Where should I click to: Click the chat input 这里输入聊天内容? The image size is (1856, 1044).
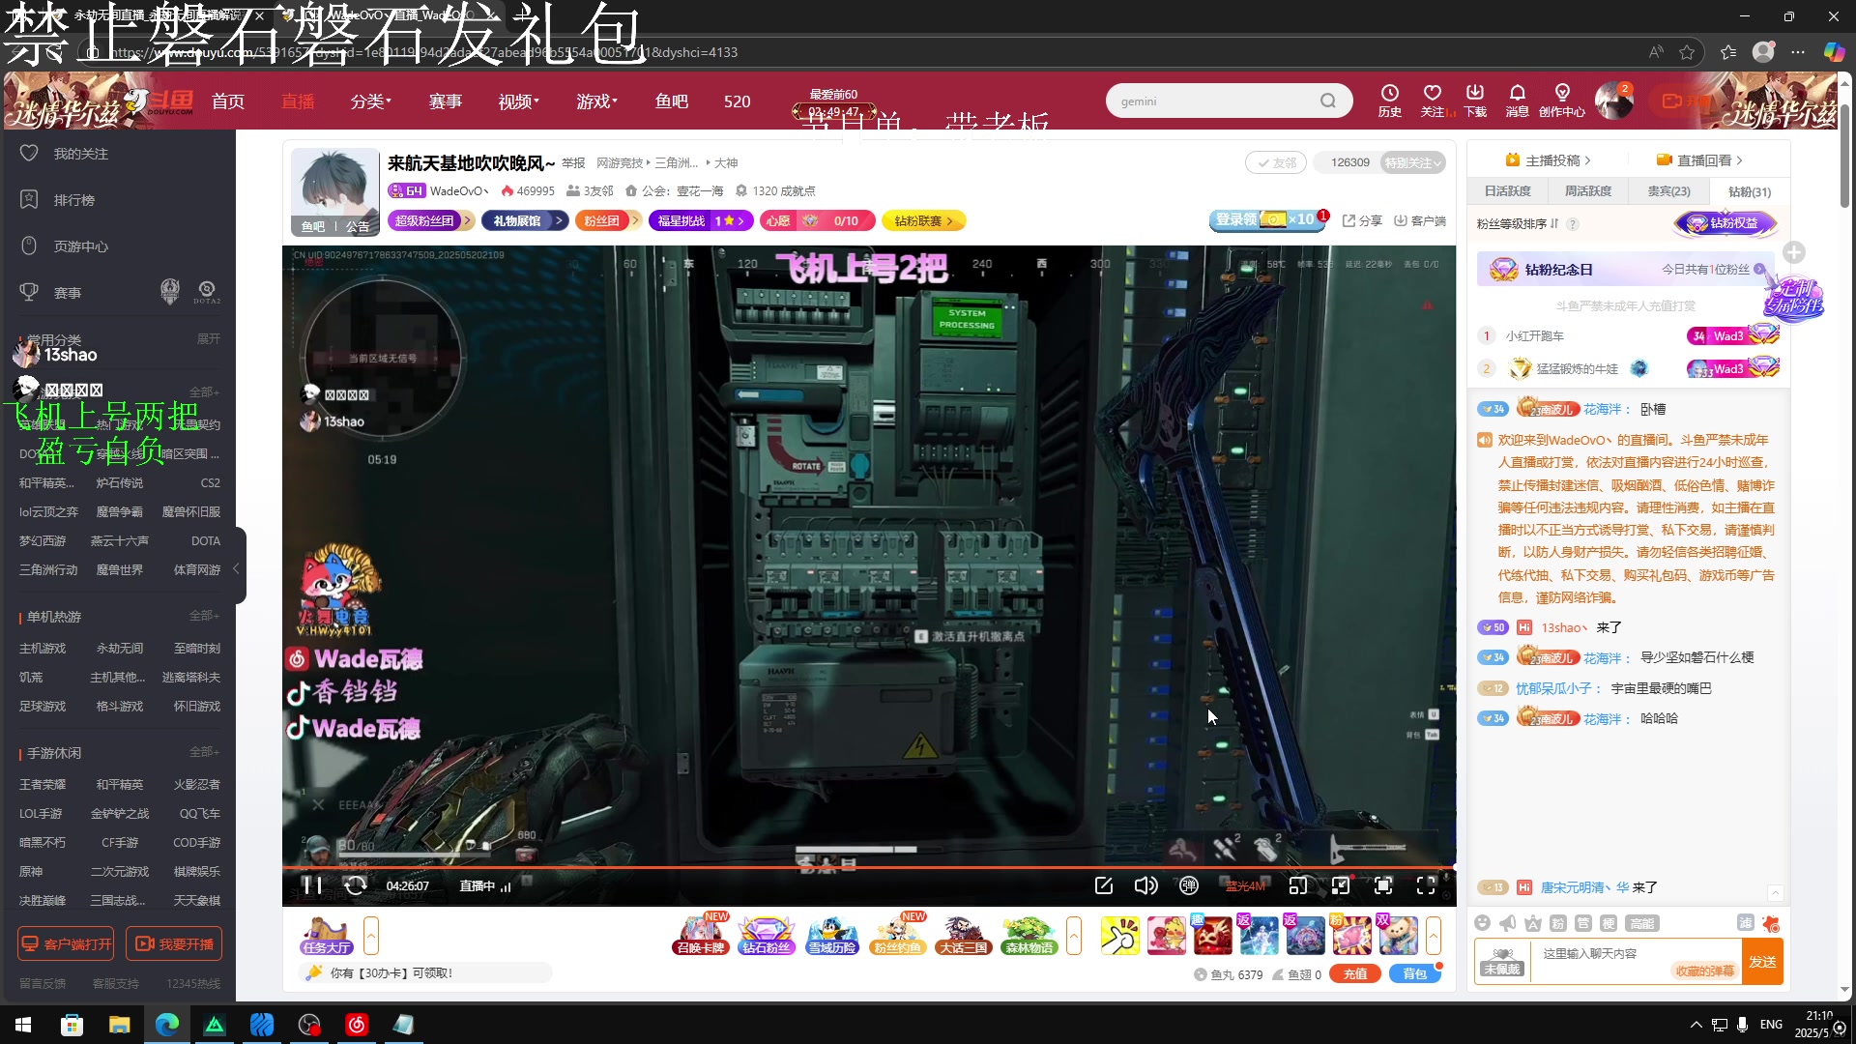[x=1638, y=961]
